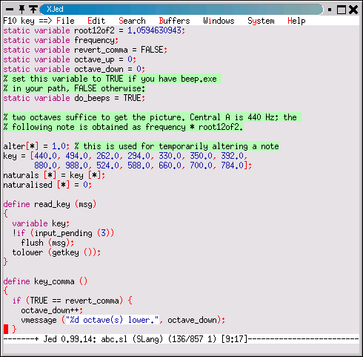This screenshot has height=357, width=363.
Task: Open the window menu dash icon
Action: click(10, 10)
